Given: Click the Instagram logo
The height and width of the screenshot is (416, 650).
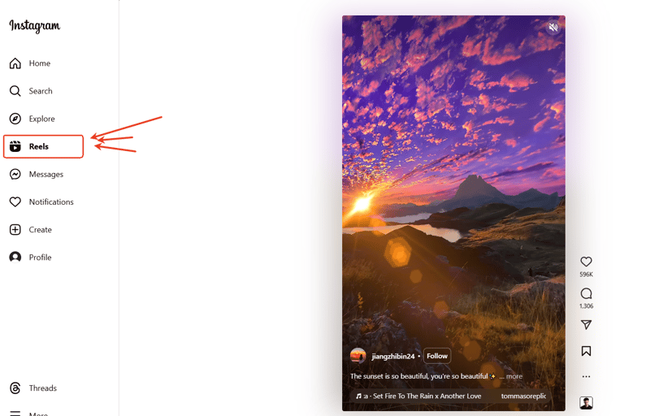Looking at the screenshot, I should (x=35, y=26).
